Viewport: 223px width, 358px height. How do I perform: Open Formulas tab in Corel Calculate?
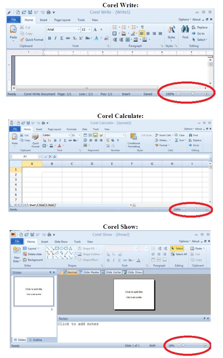pos(72,129)
